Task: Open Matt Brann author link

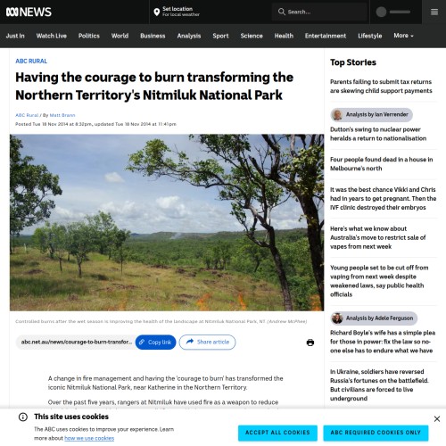Action: (x=62, y=115)
